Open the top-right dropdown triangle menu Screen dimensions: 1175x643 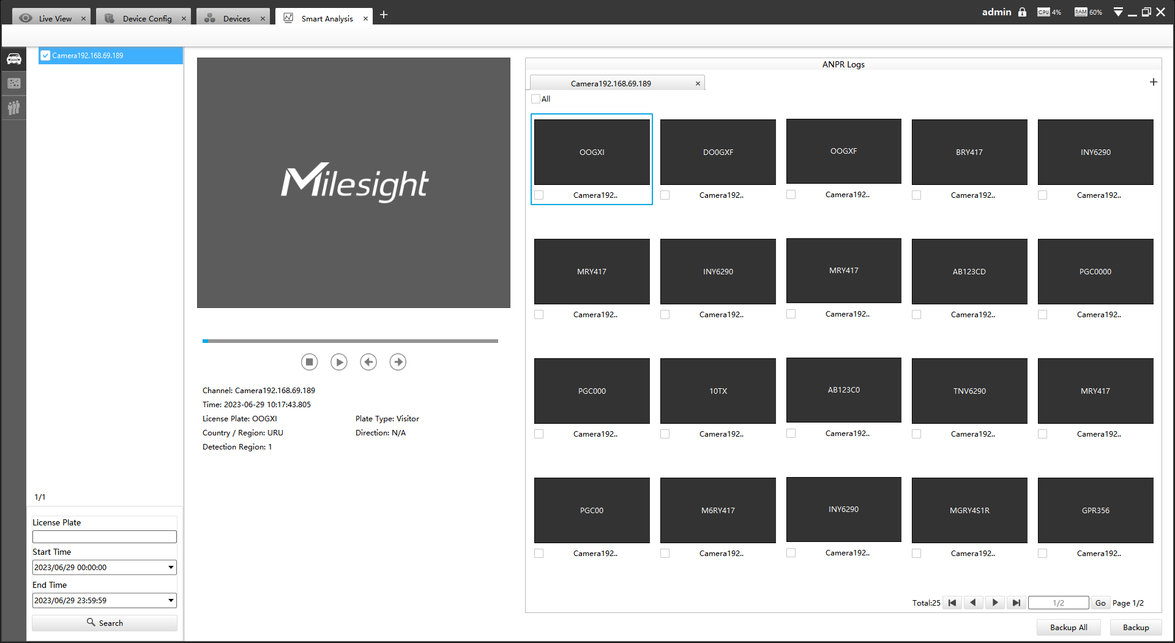[x=1118, y=12]
